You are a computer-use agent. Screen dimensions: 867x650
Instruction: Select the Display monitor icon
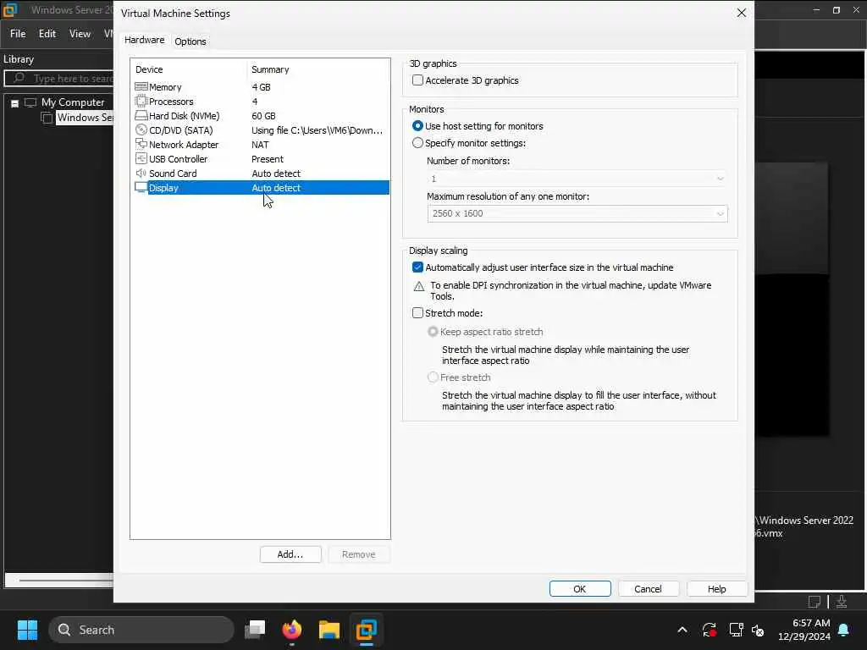point(141,187)
